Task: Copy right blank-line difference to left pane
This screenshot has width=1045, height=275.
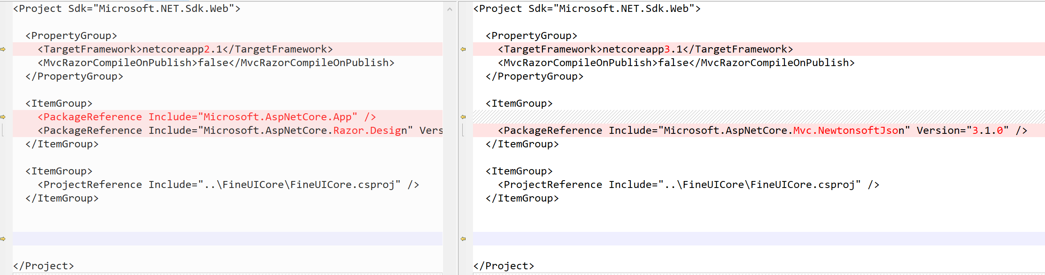Action: [x=463, y=239]
